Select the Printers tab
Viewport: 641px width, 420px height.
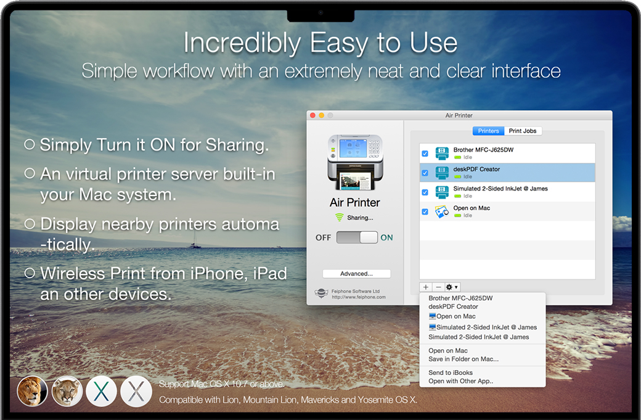tap(488, 131)
